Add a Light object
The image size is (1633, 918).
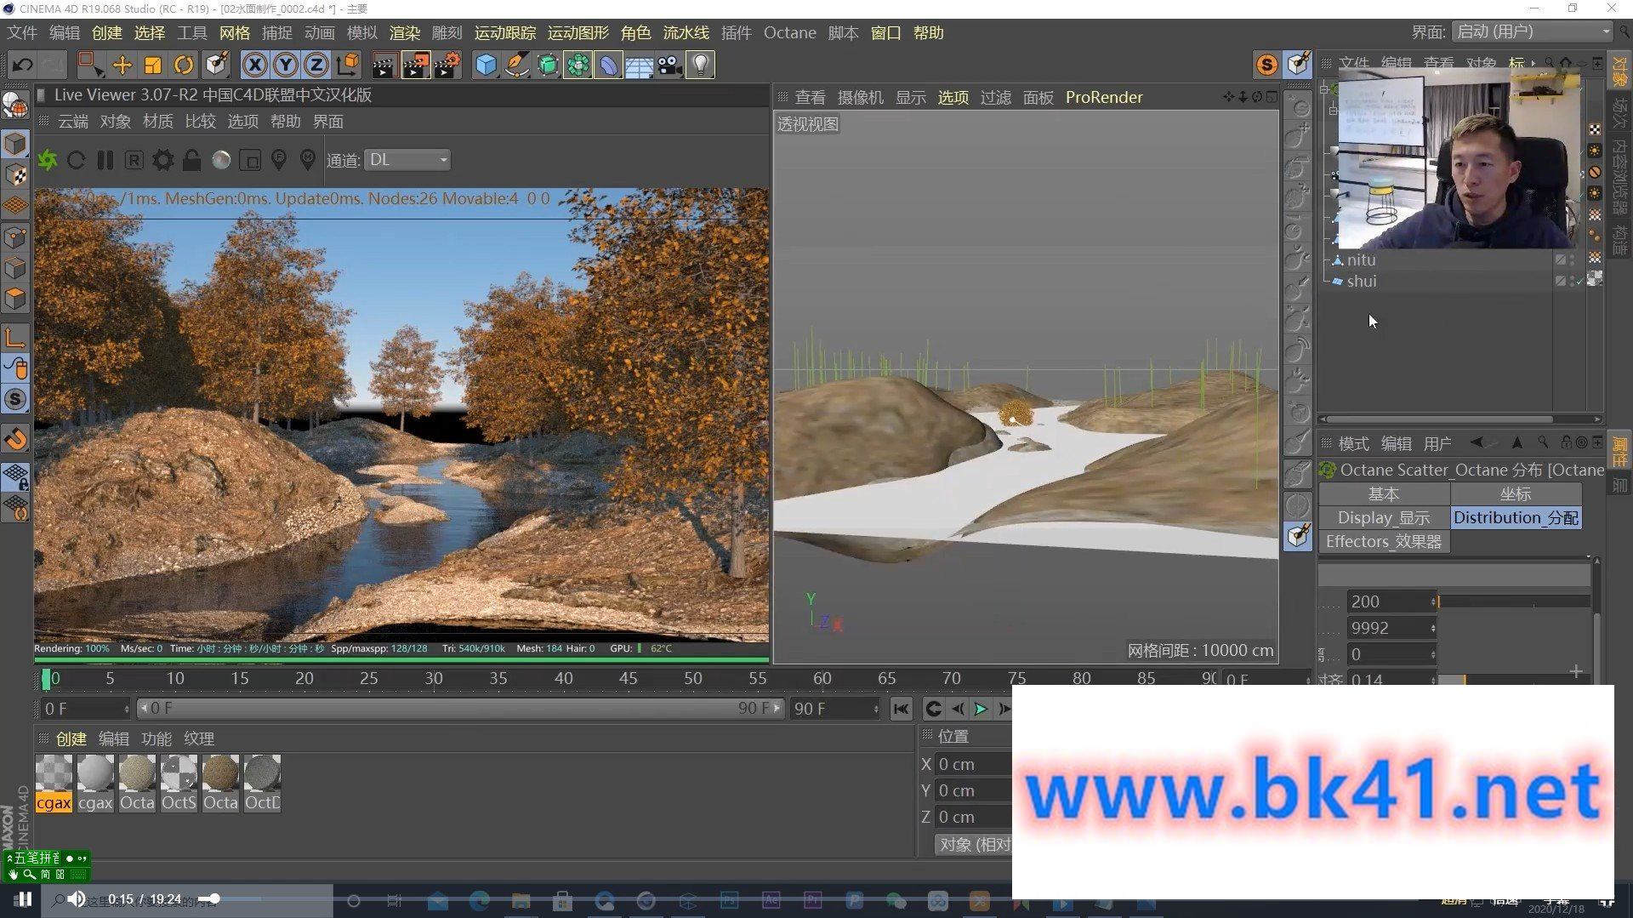click(700, 65)
